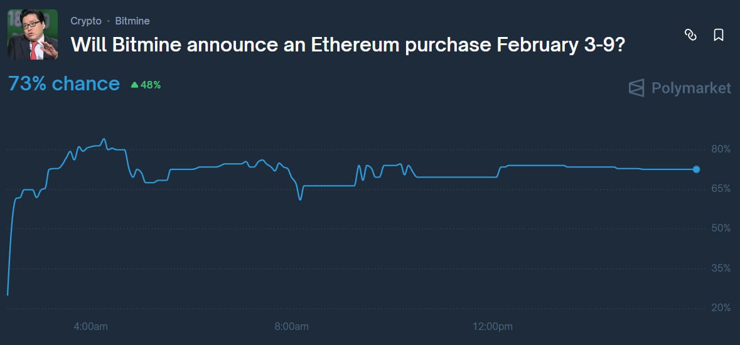Screen dimensions: 740x345
Task: Click the 4:00am time axis label
Action: 91,327
